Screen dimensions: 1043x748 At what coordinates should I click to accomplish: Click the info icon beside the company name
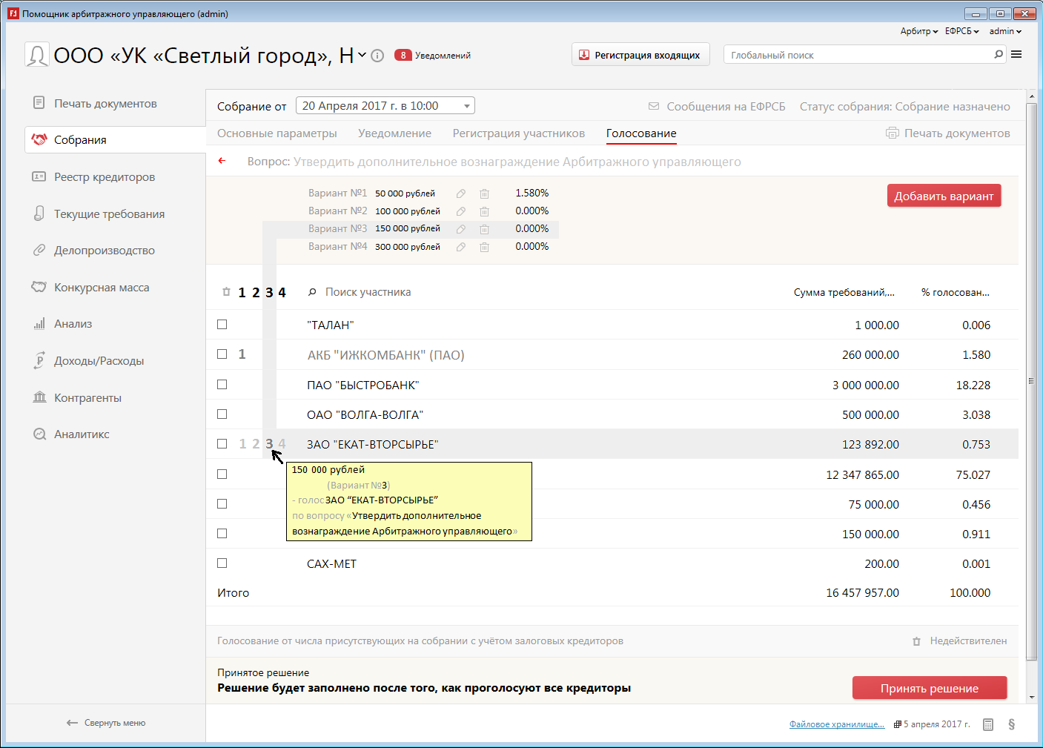(377, 56)
